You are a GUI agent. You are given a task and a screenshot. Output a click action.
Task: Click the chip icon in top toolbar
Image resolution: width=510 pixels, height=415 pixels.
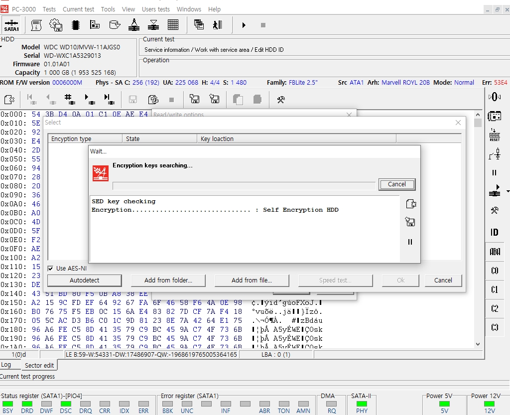75,25
